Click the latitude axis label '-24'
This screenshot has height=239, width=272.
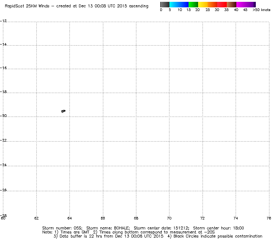coord(3,165)
